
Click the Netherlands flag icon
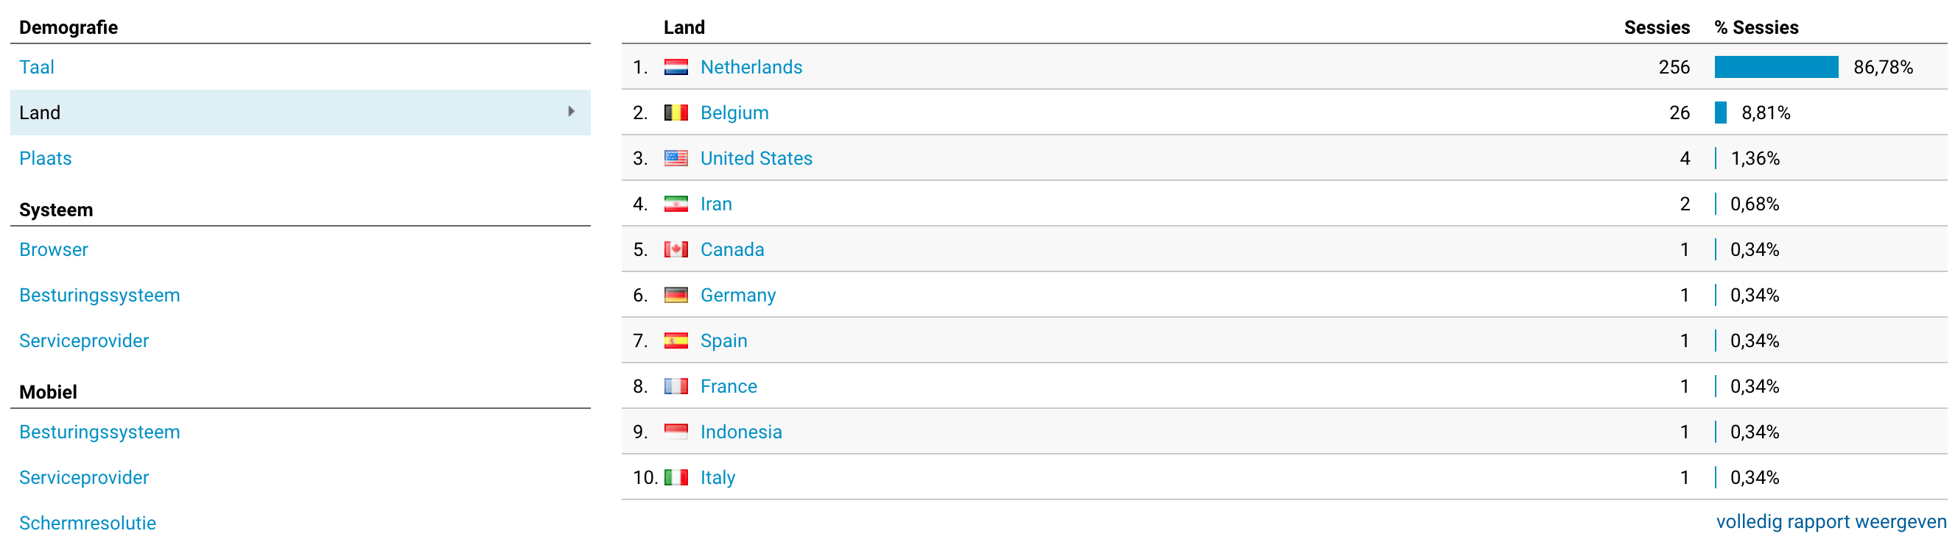point(675,68)
